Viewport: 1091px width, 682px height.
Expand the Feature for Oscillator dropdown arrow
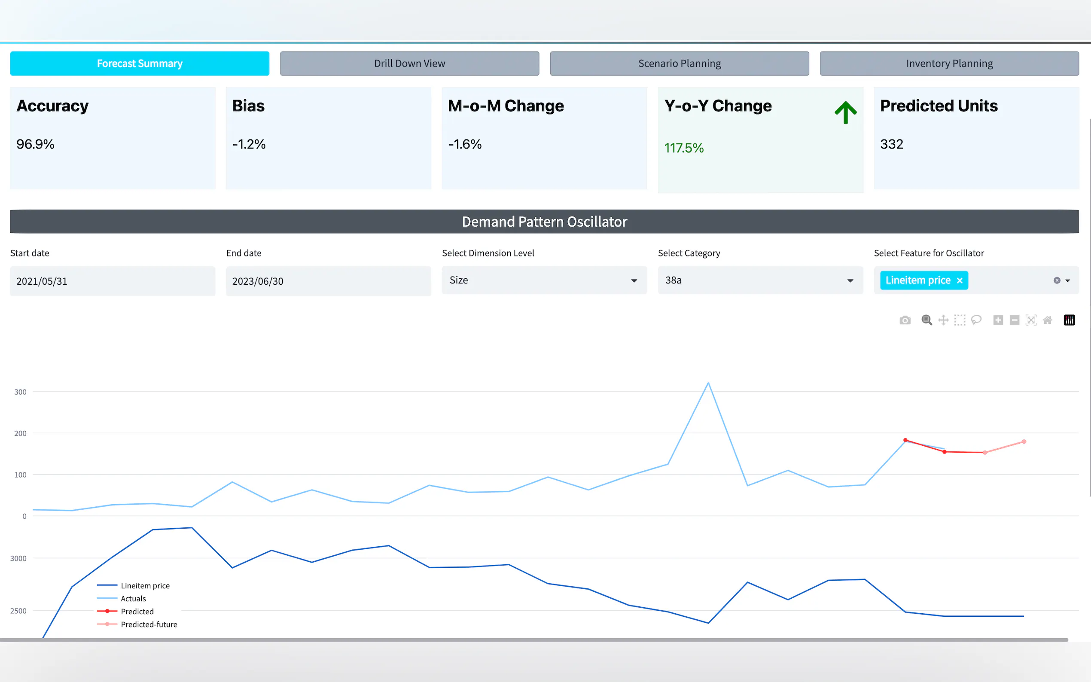click(x=1067, y=280)
